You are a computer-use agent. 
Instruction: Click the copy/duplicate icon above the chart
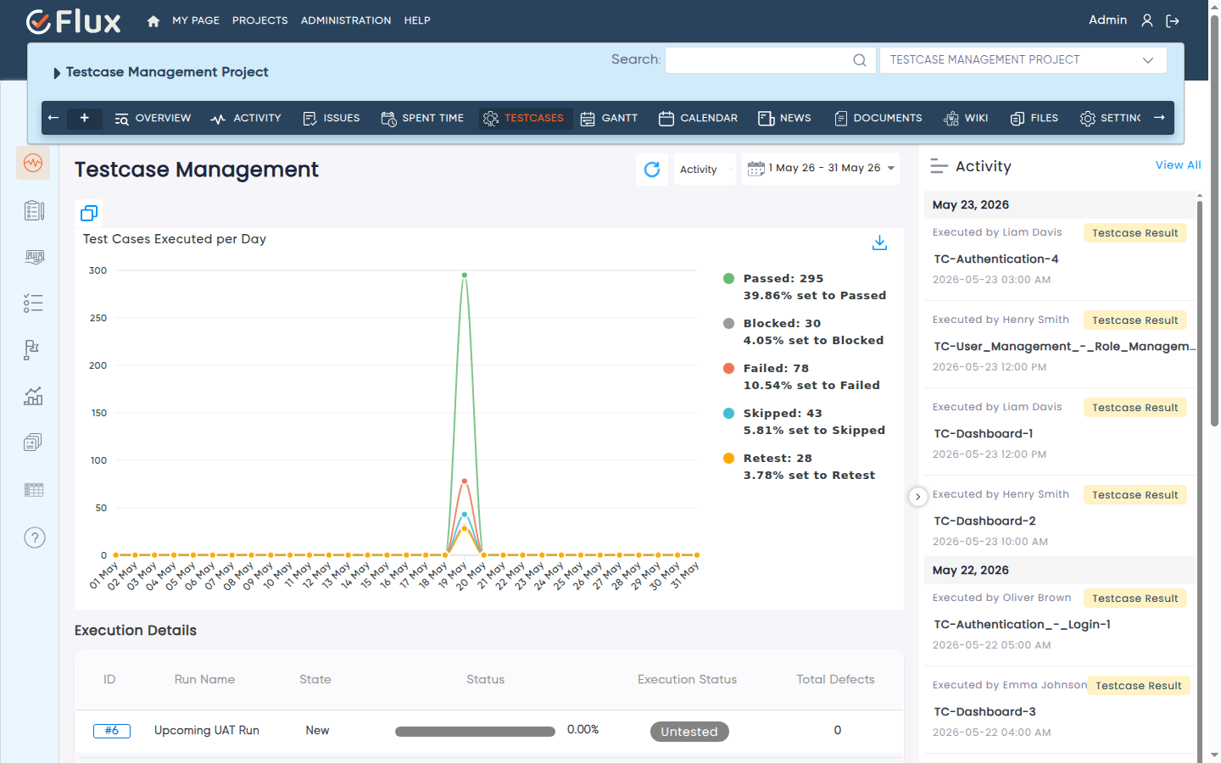click(x=89, y=213)
